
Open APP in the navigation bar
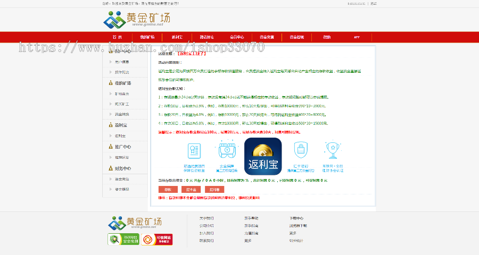pos(357,37)
